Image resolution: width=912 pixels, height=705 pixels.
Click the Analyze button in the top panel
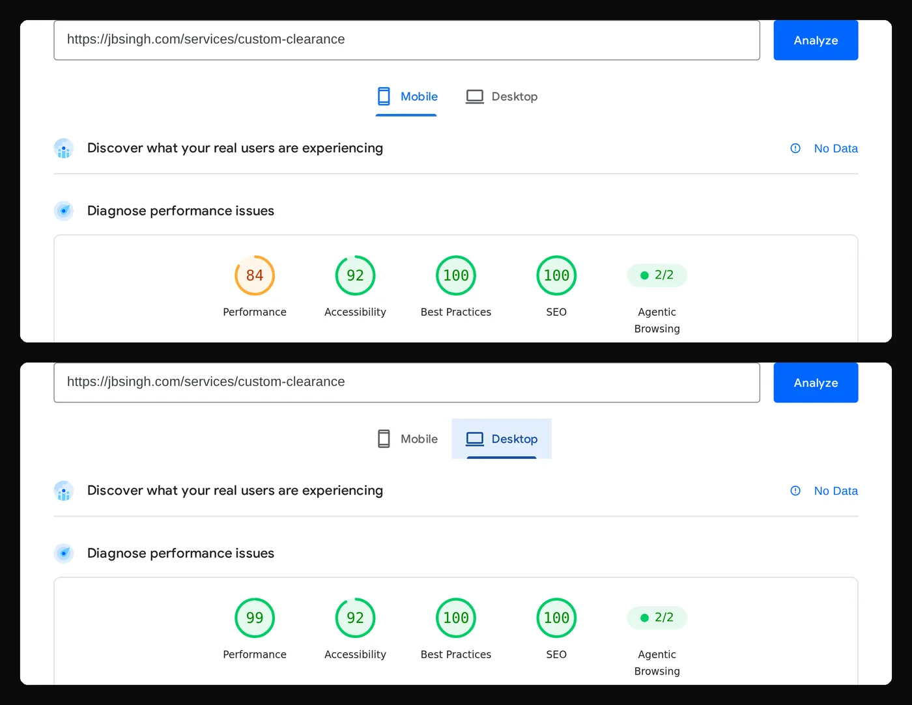coord(816,40)
